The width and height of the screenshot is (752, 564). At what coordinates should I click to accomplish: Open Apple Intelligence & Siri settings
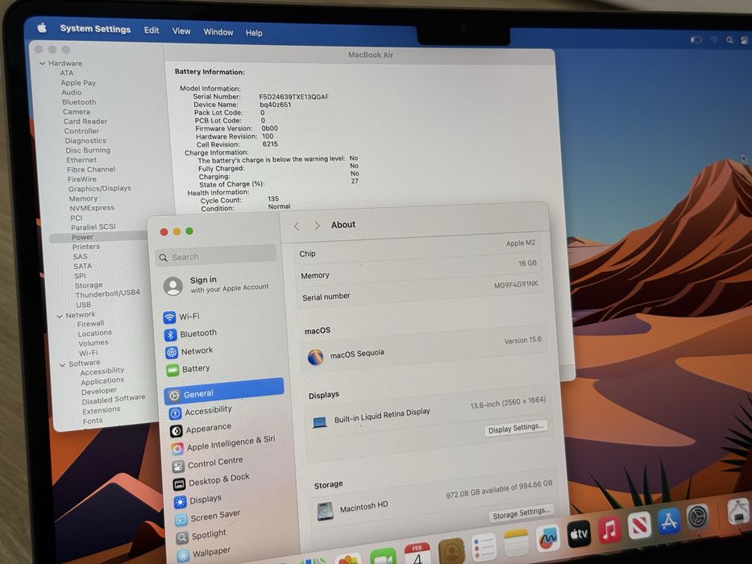(231, 442)
